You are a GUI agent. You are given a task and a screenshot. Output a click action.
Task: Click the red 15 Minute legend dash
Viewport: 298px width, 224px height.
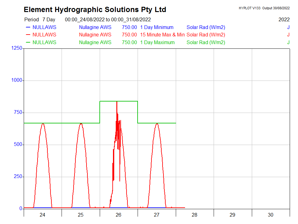[28, 35]
